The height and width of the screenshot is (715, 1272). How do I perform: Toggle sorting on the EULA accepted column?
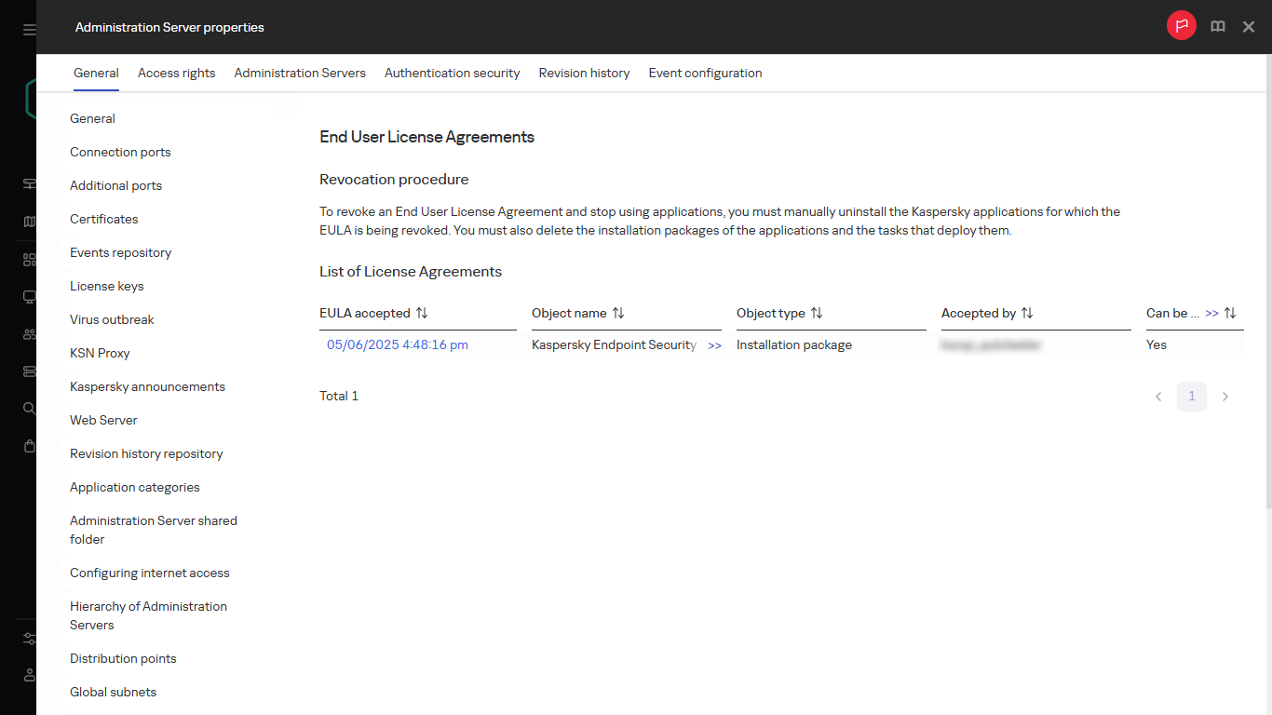pos(423,313)
